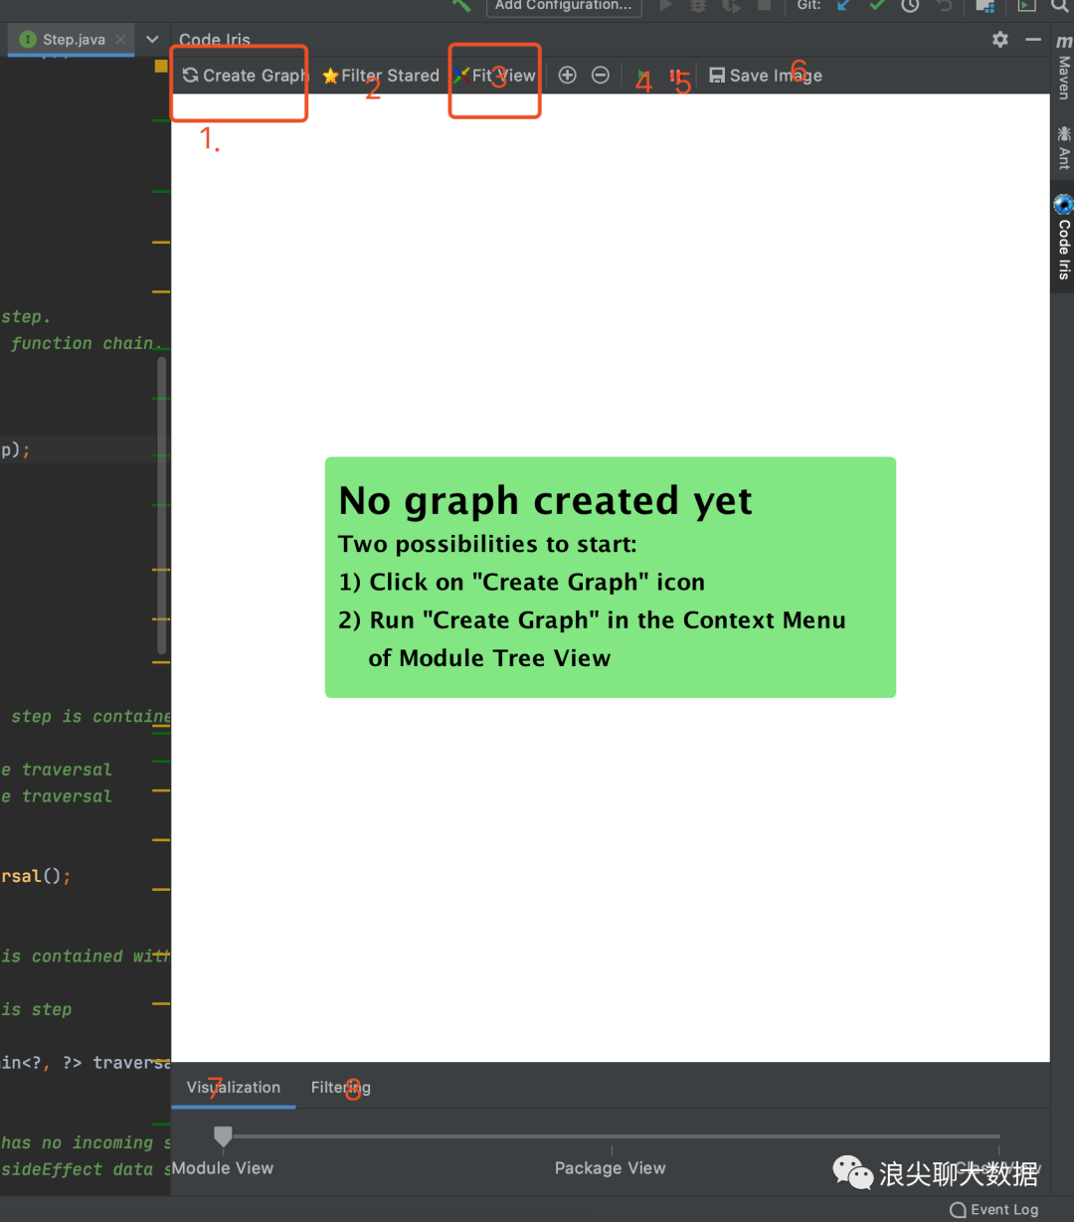Switch to the Filtering tab
The image size is (1074, 1222).
pos(340,1088)
